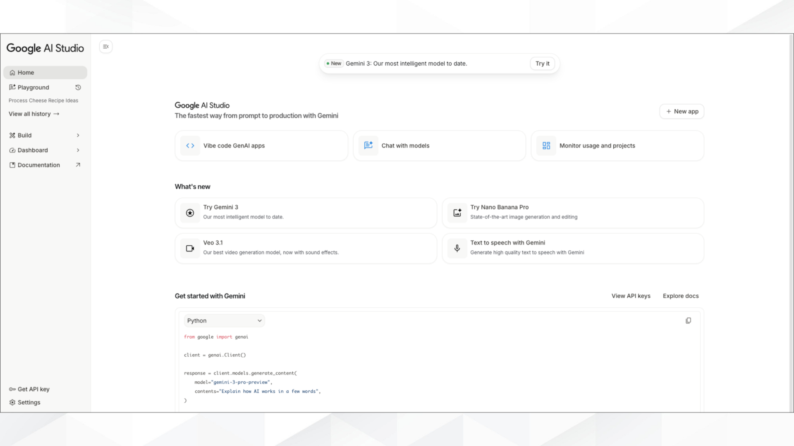The width and height of the screenshot is (794, 446).
Task: Expand the Build section
Action: pyautogui.click(x=45, y=135)
